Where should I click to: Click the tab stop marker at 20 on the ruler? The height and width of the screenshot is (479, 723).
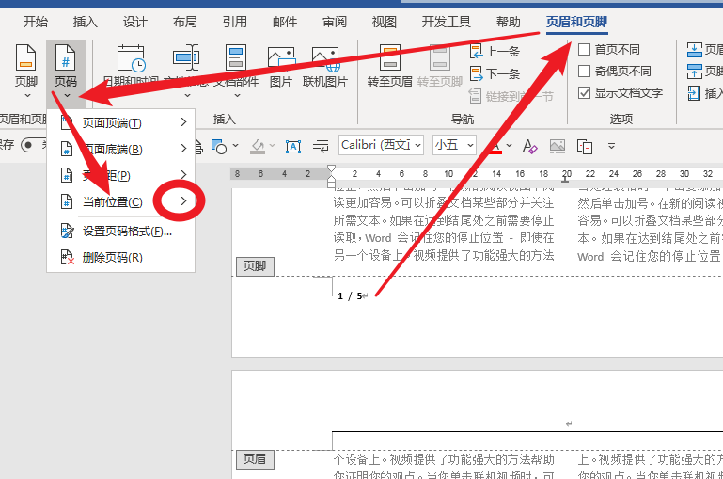point(565,180)
